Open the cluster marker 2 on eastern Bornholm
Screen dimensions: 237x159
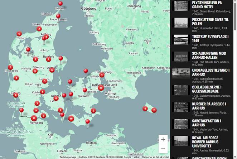click(x=154, y=110)
